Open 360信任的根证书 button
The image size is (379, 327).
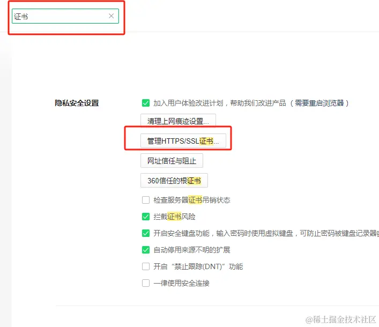(x=174, y=181)
